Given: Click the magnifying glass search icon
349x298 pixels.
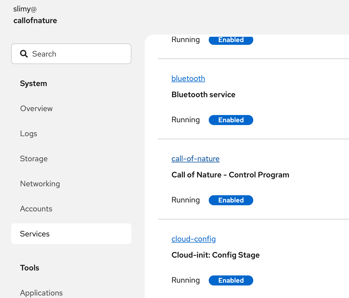Looking at the screenshot, I should (24, 54).
